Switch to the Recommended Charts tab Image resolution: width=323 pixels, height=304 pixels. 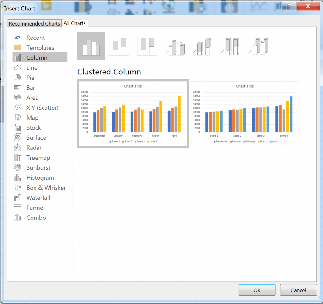[34, 23]
